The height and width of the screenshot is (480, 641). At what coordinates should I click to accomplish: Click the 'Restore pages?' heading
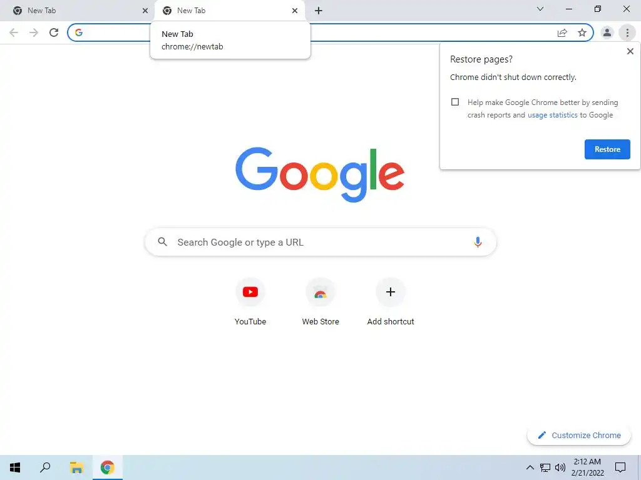click(481, 59)
